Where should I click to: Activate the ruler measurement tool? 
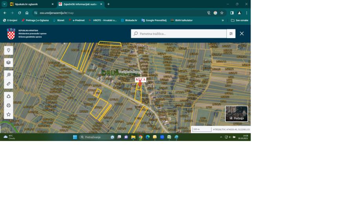(x=9, y=84)
